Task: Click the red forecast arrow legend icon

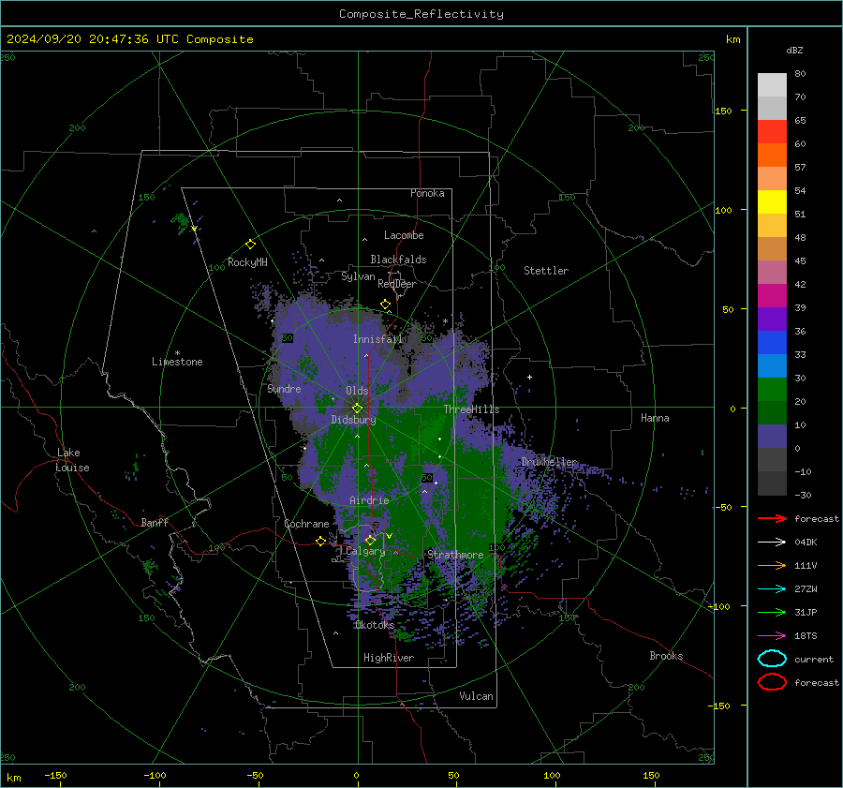Action: [x=772, y=518]
